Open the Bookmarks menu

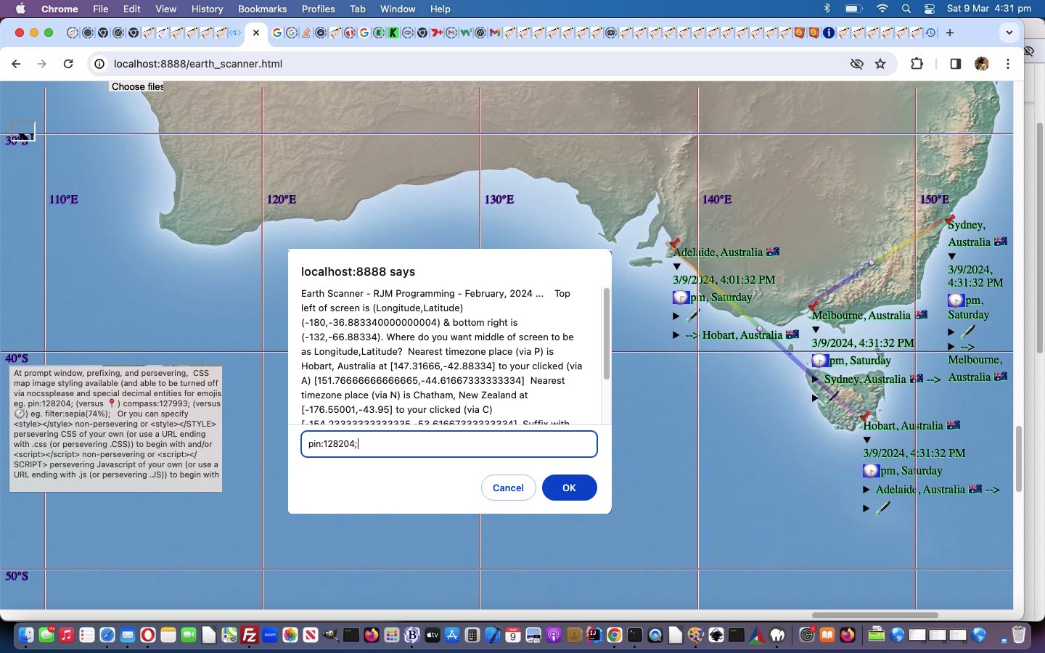(x=262, y=9)
